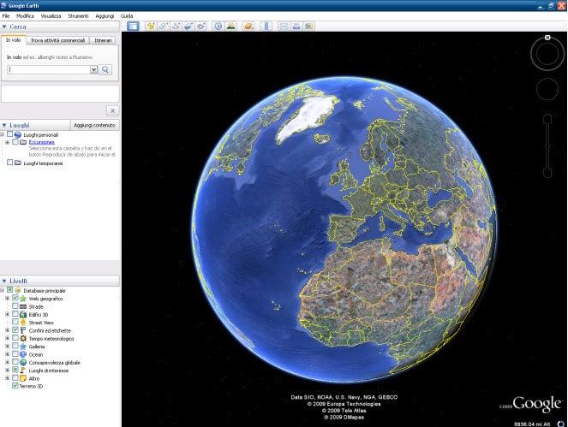Collapse the Livelli panel triangle
Screen dimensions: 568x427
[x=4, y=282]
